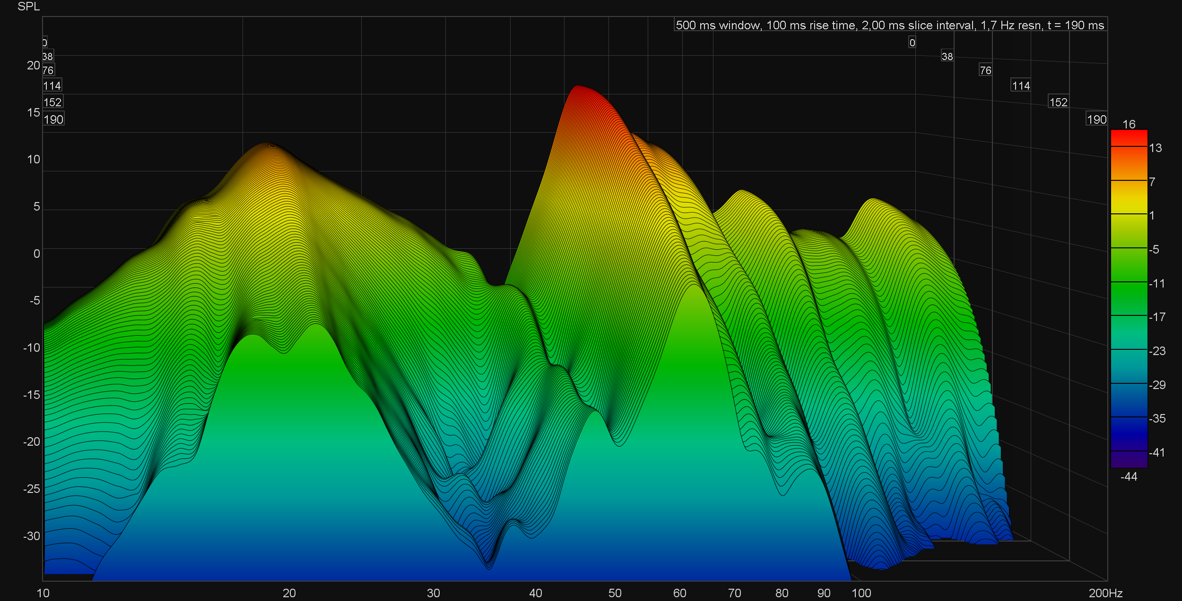
Task: Click the 50 Hz frequency axis label
Action: (615, 593)
